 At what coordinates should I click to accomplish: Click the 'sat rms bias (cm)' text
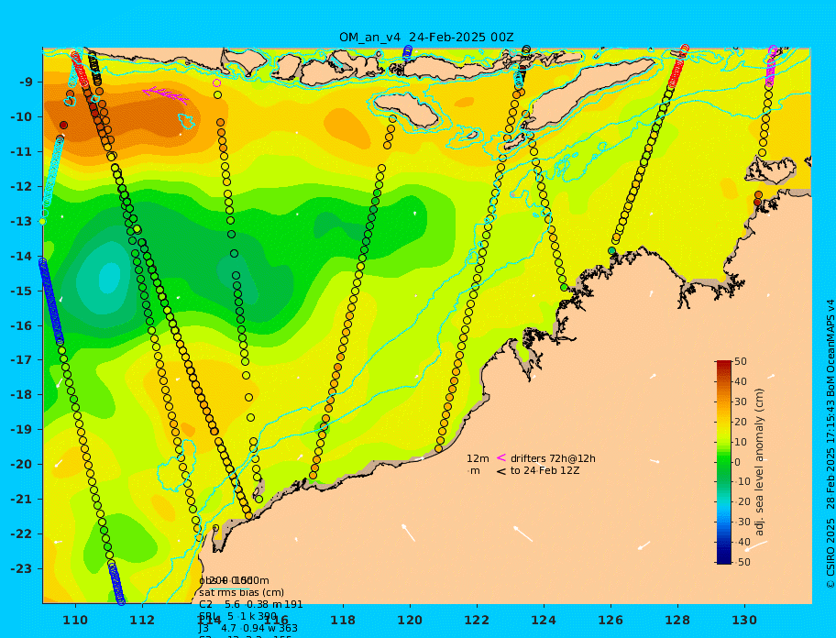tap(241, 592)
